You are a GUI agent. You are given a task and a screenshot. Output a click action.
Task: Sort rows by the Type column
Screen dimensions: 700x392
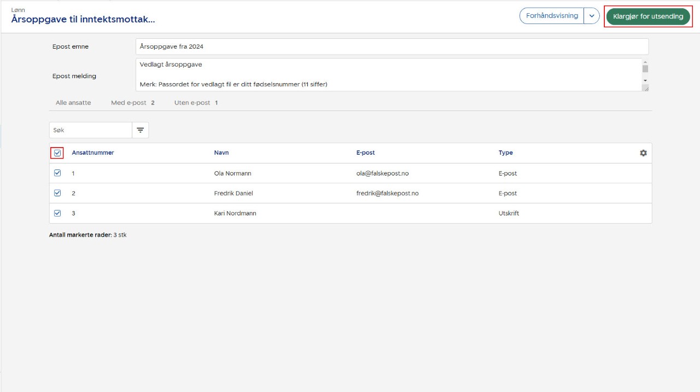(x=505, y=153)
